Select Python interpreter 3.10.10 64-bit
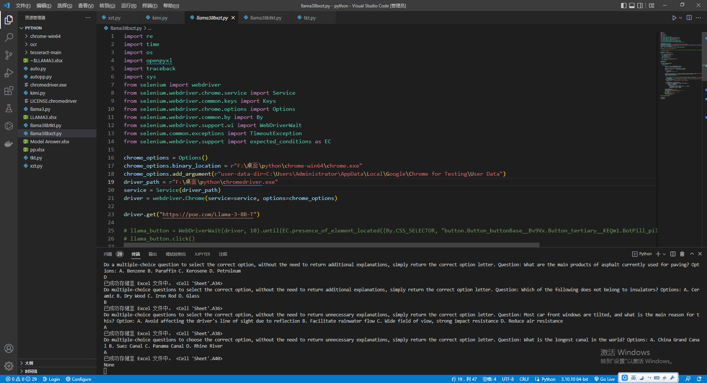The image size is (707, 383). tap(574, 379)
